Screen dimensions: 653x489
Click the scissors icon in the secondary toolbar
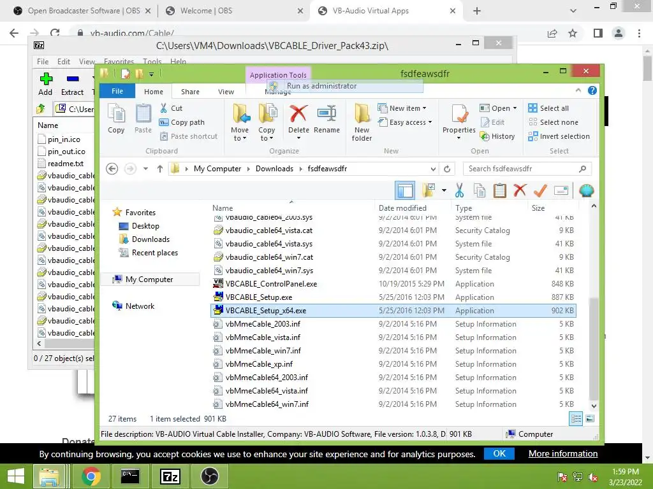pyautogui.click(x=459, y=190)
